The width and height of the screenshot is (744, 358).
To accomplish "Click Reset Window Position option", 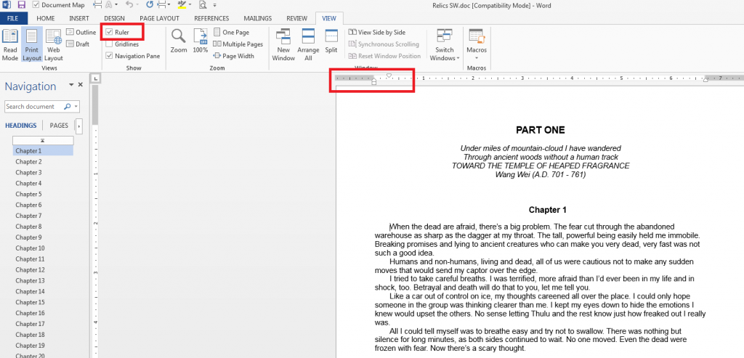I will click(x=385, y=56).
